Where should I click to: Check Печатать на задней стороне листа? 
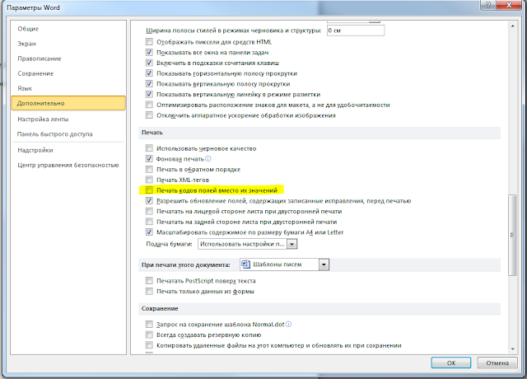149,222
